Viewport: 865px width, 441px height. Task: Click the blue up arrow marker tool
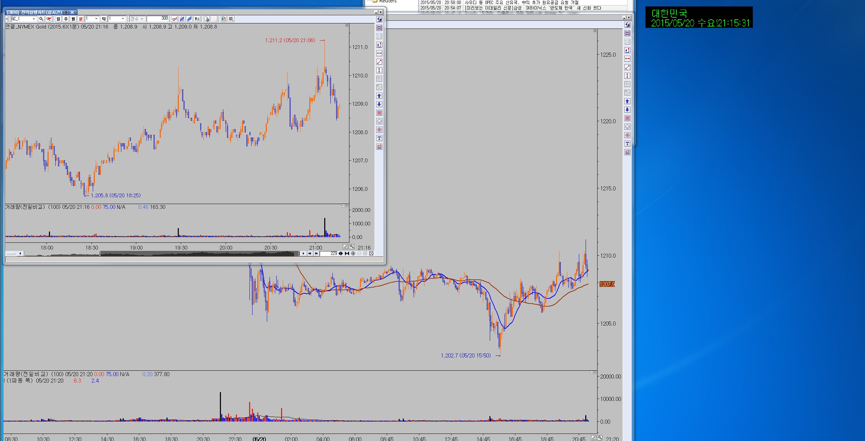click(379, 96)
